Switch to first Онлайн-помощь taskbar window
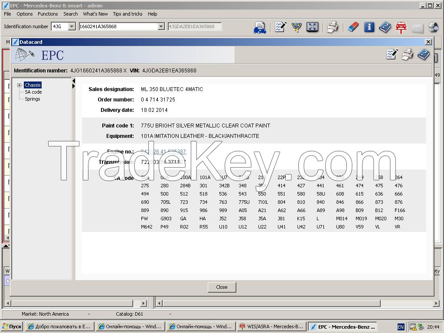The width and height of the screenshot is (444, 333). pos(129,326)
